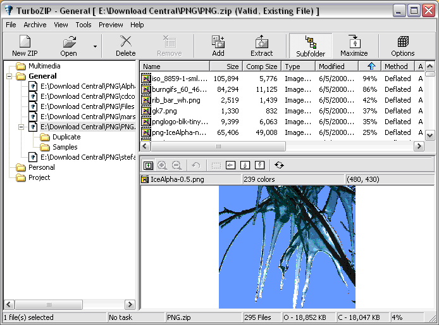Open the File menu
The image size is (439, 325).
tap(11, 25)
